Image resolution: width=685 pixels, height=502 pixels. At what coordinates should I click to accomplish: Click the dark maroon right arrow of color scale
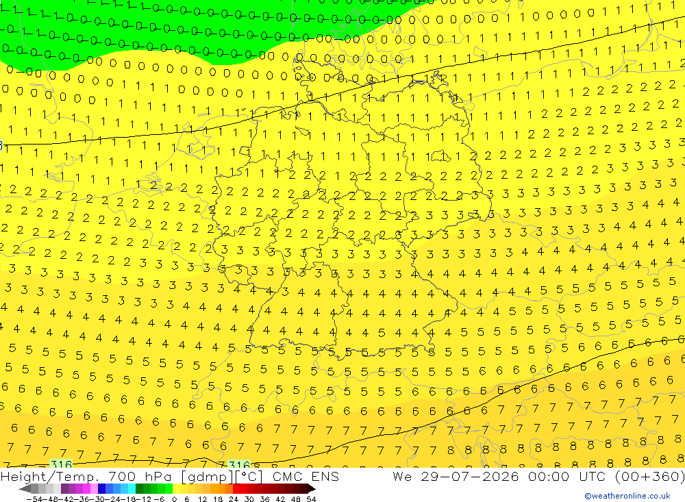311,488
